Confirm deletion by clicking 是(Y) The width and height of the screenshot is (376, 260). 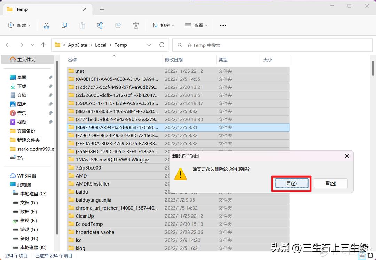tap(291, 183)
